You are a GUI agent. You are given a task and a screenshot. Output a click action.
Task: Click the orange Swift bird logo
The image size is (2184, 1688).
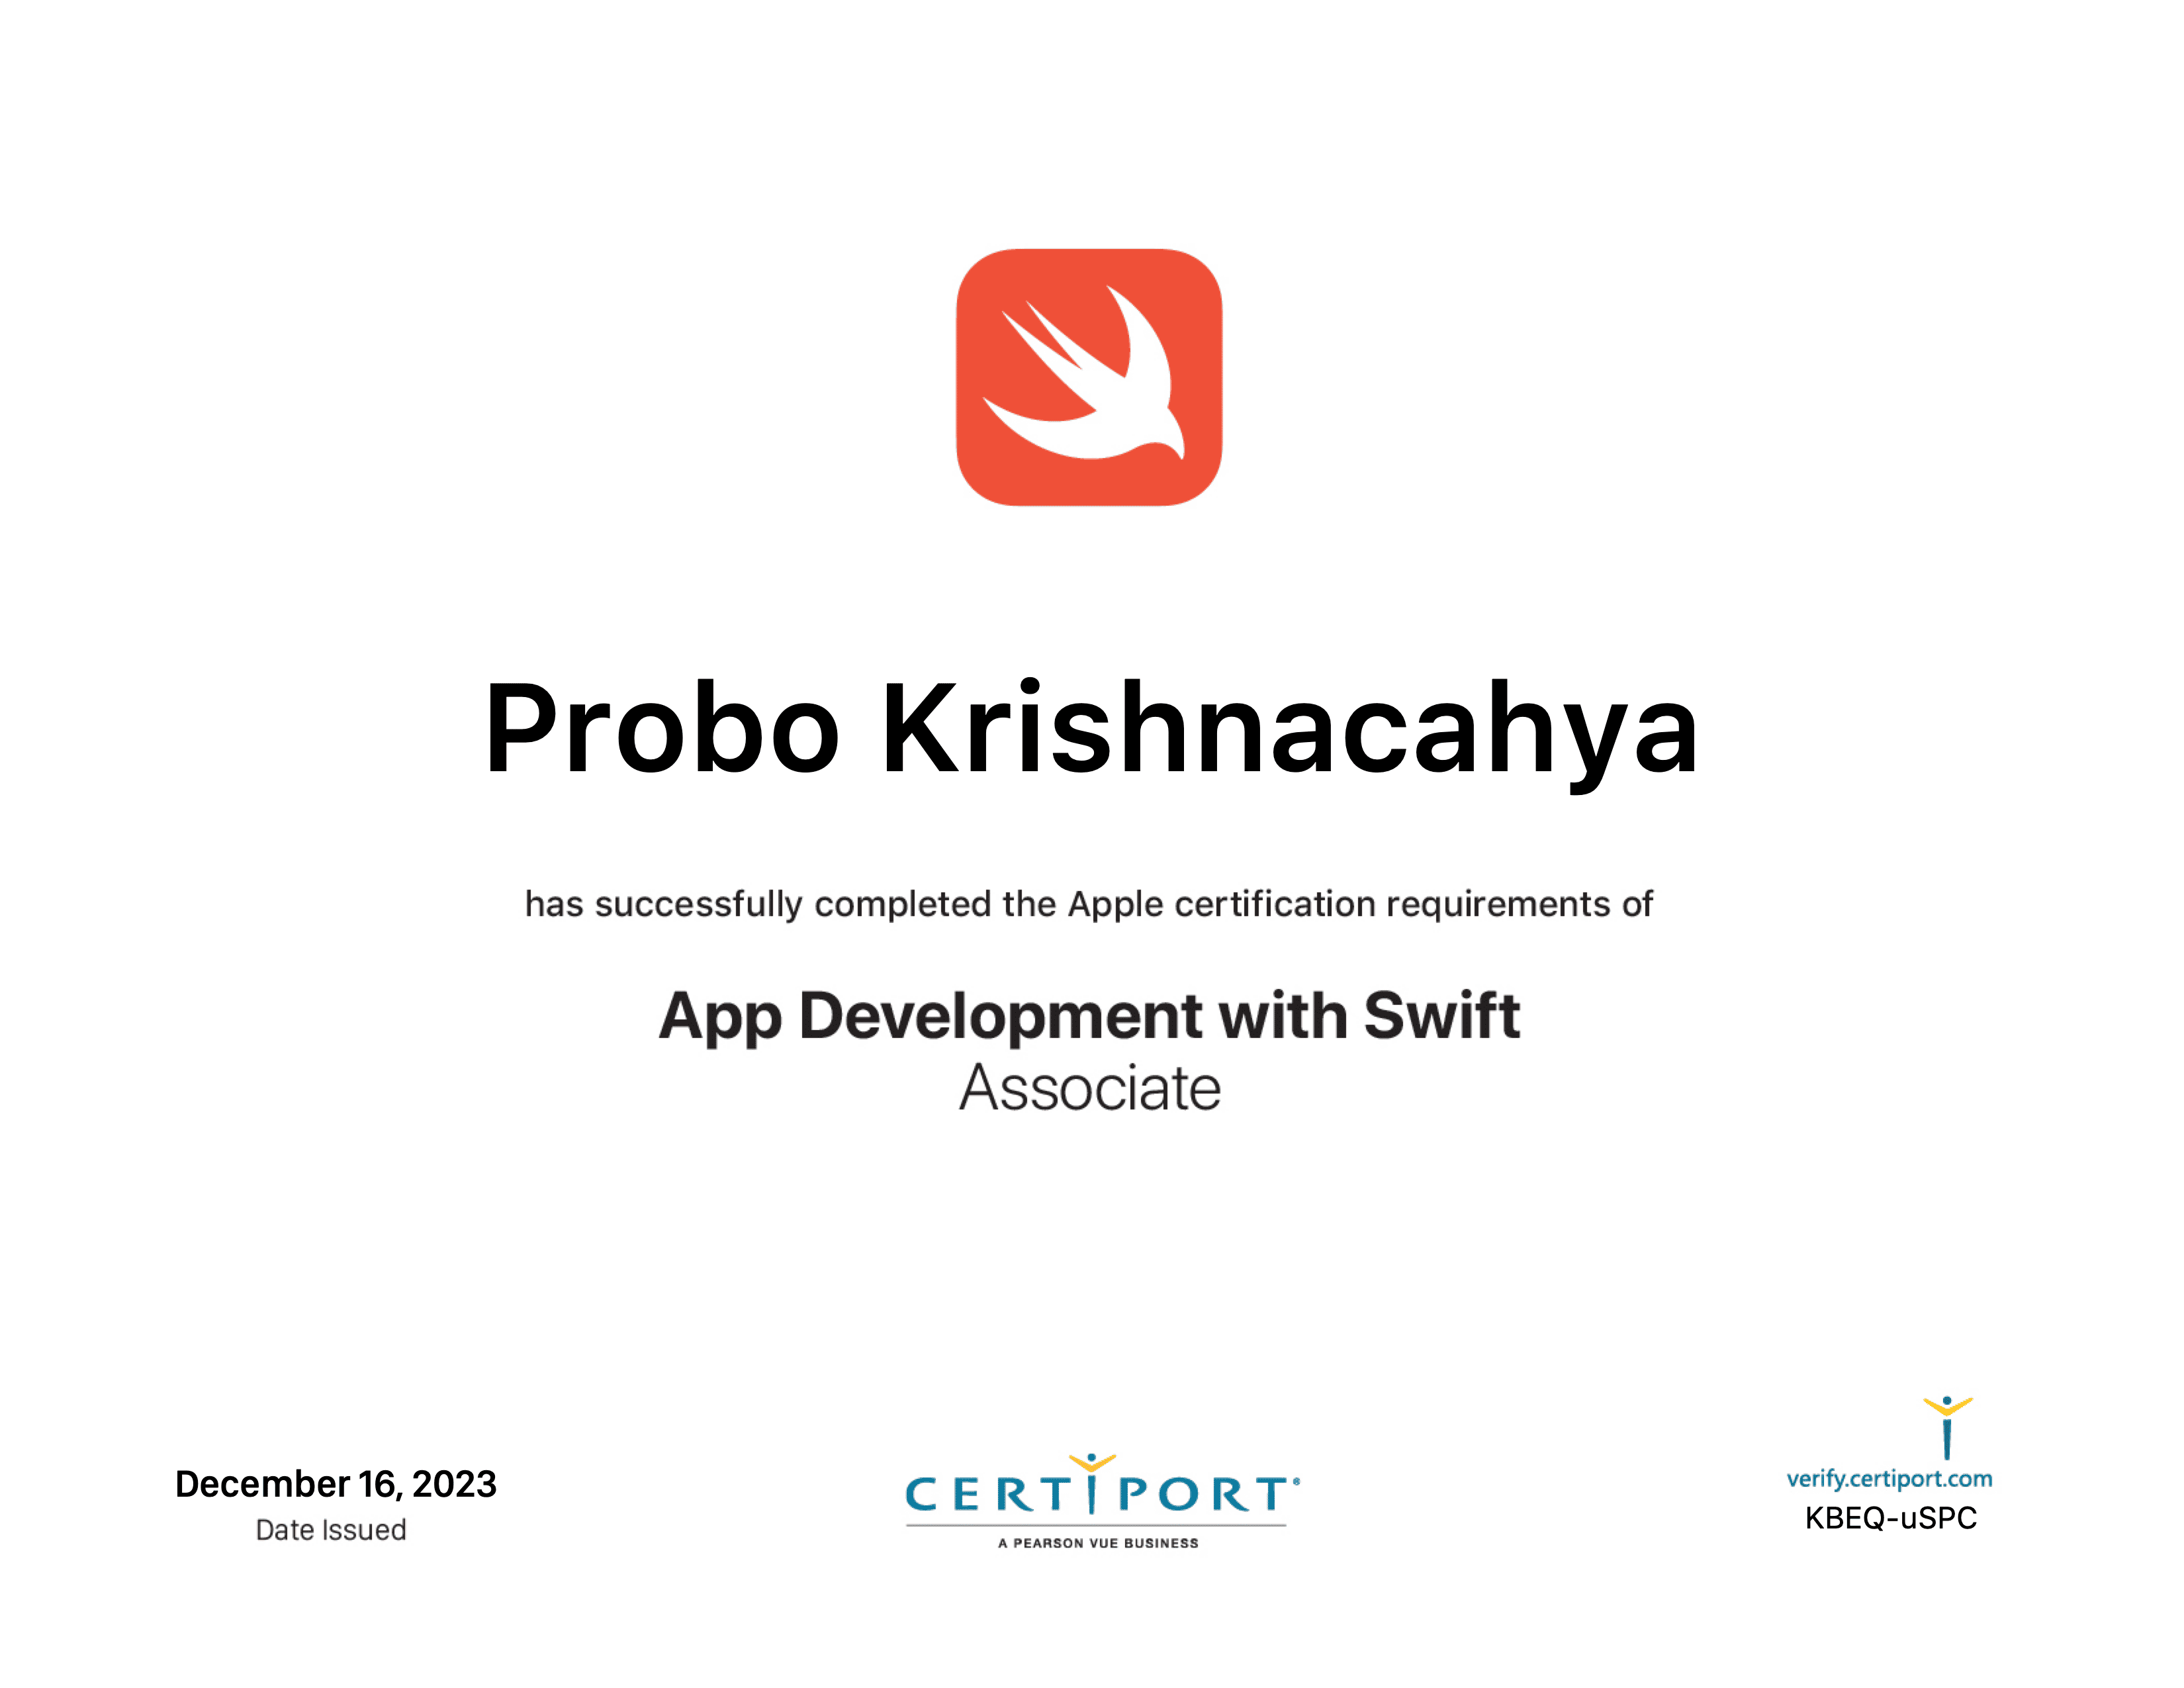point(1089,377)
